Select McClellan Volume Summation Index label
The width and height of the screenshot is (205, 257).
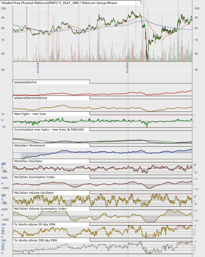coord(40,209)
